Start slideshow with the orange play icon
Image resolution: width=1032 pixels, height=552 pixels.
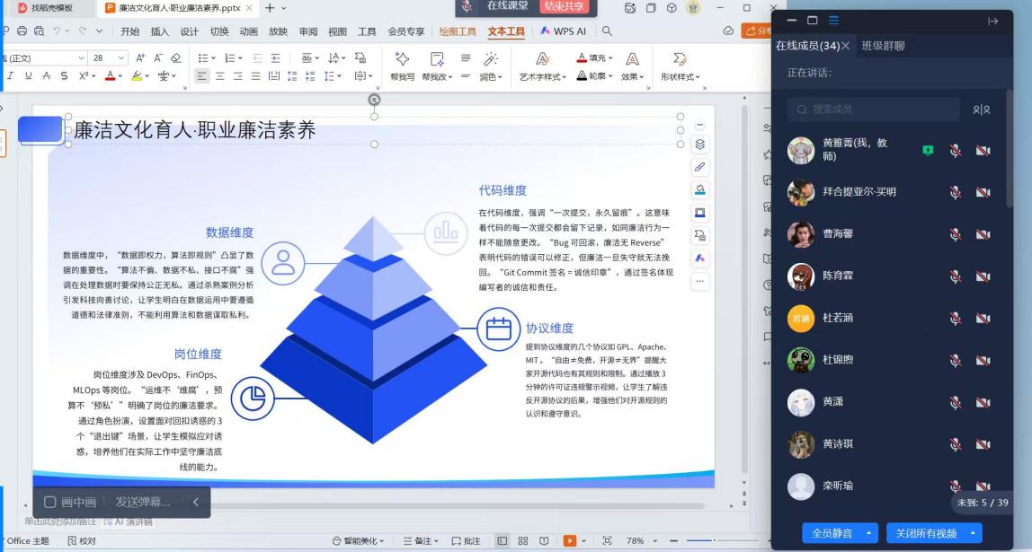click(x=569, y=541)
